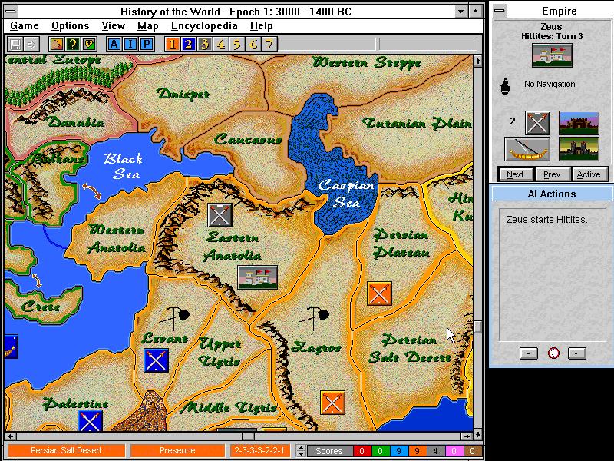Select Epoch 5 number button
This screenshot has width=614, height=461.
point(237,44)
